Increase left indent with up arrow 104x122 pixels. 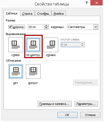pyautogui.click(x=82, y=43)
